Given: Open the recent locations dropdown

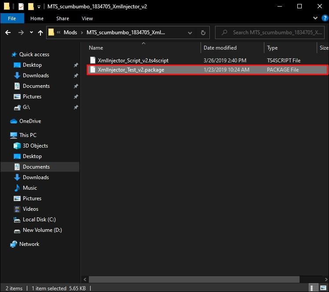Looking at the screenshot, I should tap(31, 32).
